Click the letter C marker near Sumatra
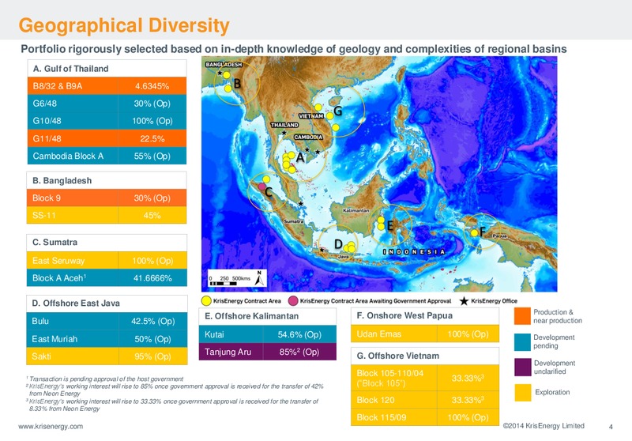632x441 pixels. click(x=269, y=192)
